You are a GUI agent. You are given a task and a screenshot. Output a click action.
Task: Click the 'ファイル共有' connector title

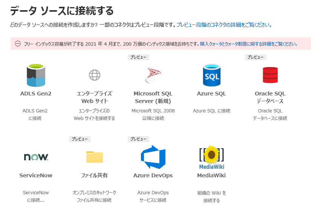(x=94, y=175)
